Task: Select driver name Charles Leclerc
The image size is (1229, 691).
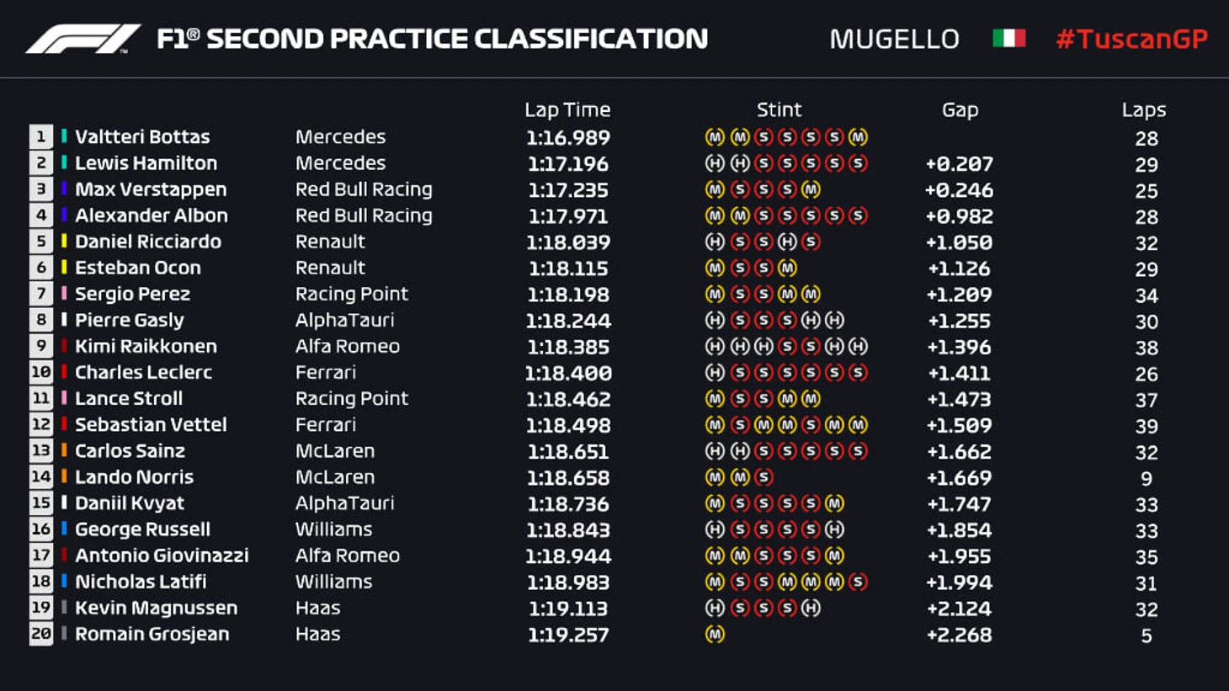Action: 143,372
